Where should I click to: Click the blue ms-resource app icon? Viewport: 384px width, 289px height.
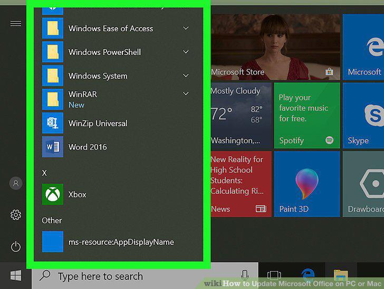(53, 241)
